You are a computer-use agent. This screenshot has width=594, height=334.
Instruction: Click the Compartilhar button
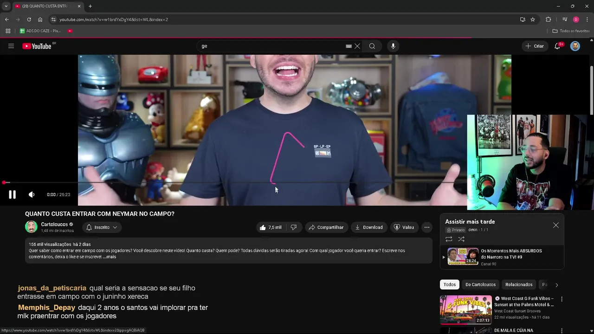[x=326, y=227]
